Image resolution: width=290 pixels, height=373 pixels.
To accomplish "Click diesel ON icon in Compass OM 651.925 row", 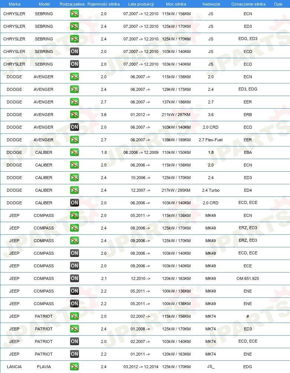I will [75, 278].
